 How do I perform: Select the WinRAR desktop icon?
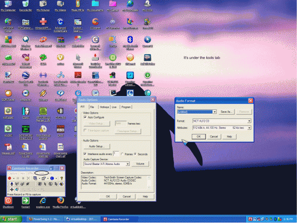pos(60,42)
